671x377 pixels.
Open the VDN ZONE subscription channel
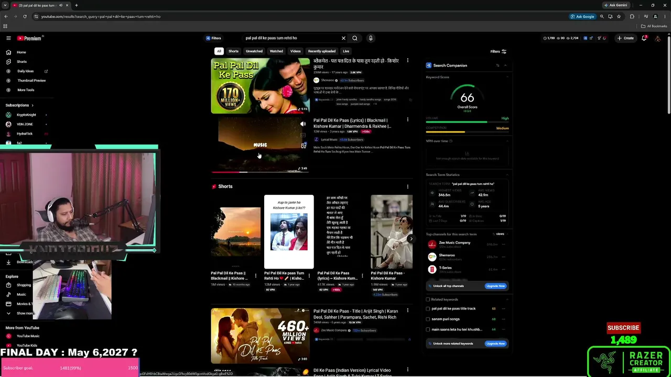point(25,124)
